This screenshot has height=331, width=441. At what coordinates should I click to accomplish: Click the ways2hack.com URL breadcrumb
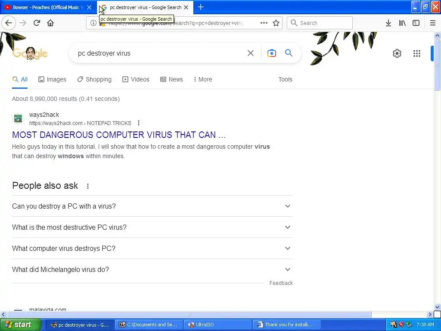pos(80,123)
